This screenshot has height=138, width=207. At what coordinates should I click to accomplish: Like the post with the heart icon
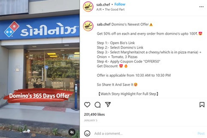click(x=87, y=105)
